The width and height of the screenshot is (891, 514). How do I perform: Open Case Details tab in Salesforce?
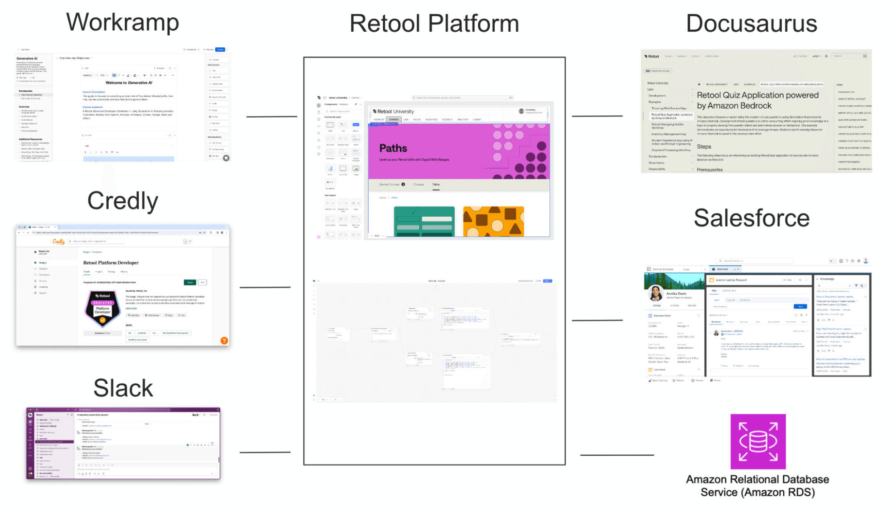click(729, 291)
